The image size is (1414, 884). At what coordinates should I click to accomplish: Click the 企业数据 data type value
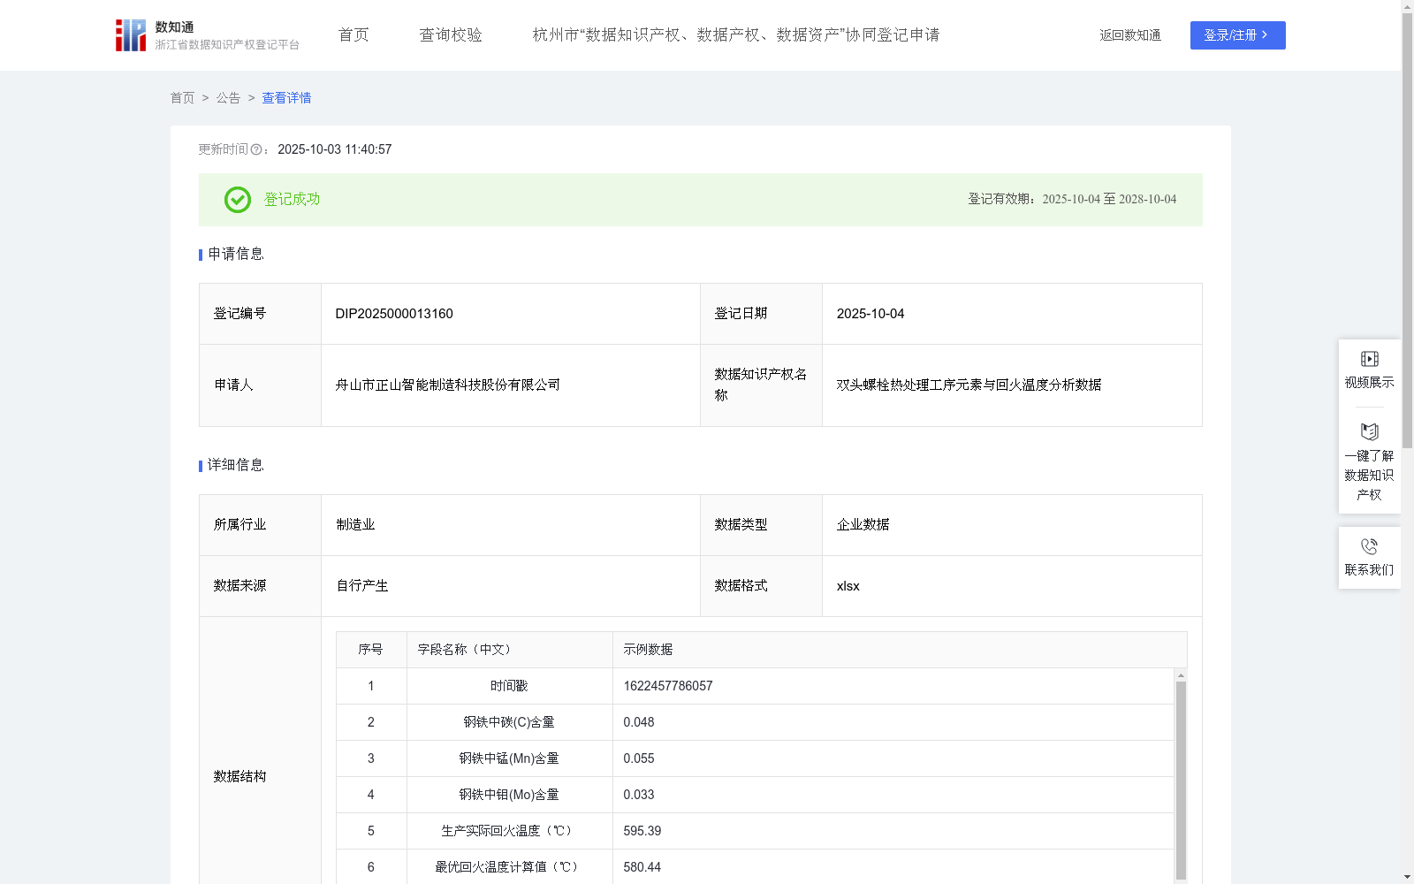click(x=863, y=525)
